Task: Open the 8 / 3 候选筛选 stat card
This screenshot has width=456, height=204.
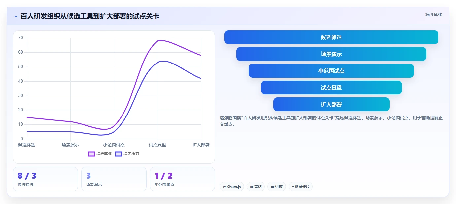Action: (x=45, y=179)
